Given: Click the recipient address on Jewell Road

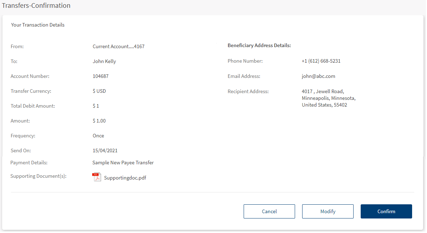Looking at the screenshot, I should [328, 98].
